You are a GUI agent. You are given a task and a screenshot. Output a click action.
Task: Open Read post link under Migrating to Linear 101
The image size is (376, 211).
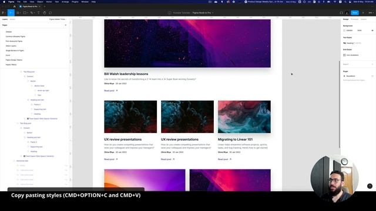[x=224, y=159]
